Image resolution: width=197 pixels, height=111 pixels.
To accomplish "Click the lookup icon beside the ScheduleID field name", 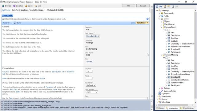I will point(98,36).
